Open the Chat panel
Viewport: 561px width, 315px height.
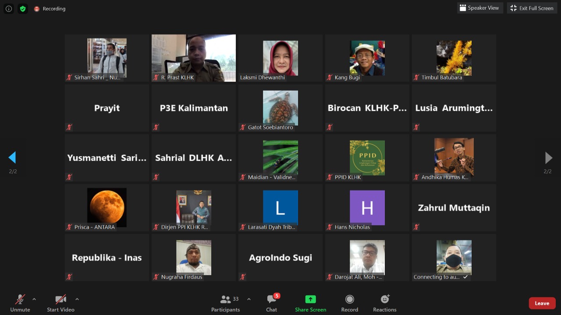[272, 303]
